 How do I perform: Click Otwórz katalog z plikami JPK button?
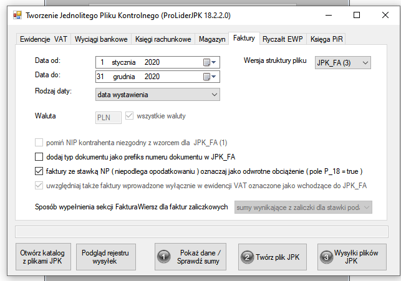pos(43,257)
